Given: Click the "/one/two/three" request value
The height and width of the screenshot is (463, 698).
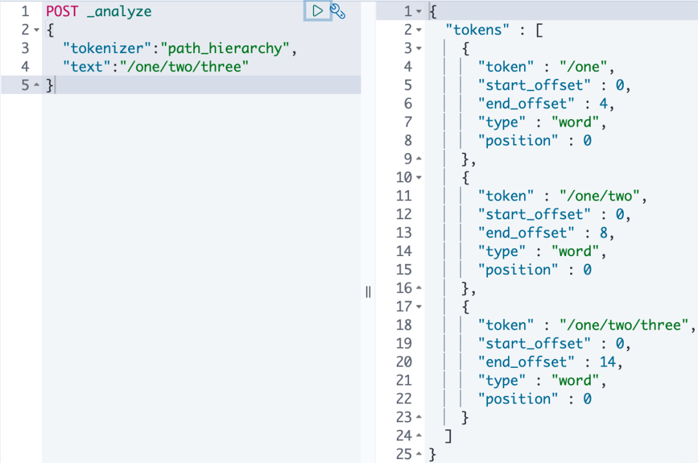Looking at the screenshot, I should pyautogui.click(x=184, y=67).
